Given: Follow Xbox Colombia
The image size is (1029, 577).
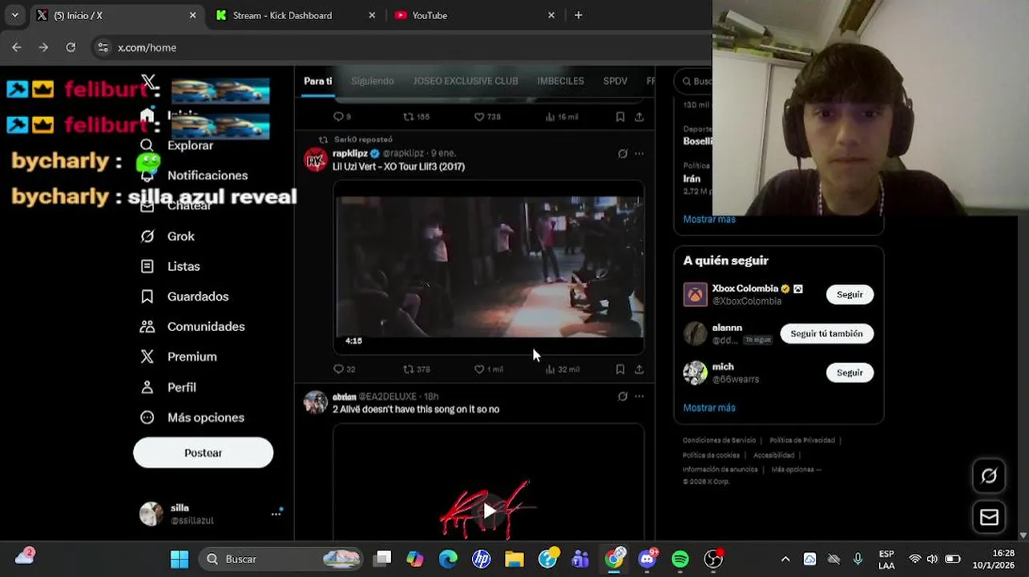Looking at the screenshot, I should pyautogui.click(x=849, y=295).
